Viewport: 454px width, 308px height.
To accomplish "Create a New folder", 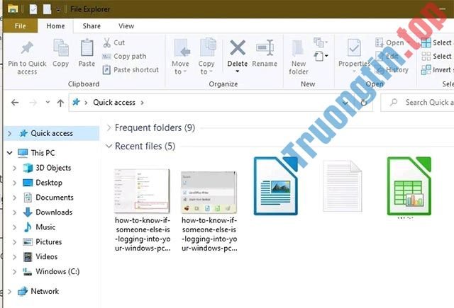I will coord(299,57).
